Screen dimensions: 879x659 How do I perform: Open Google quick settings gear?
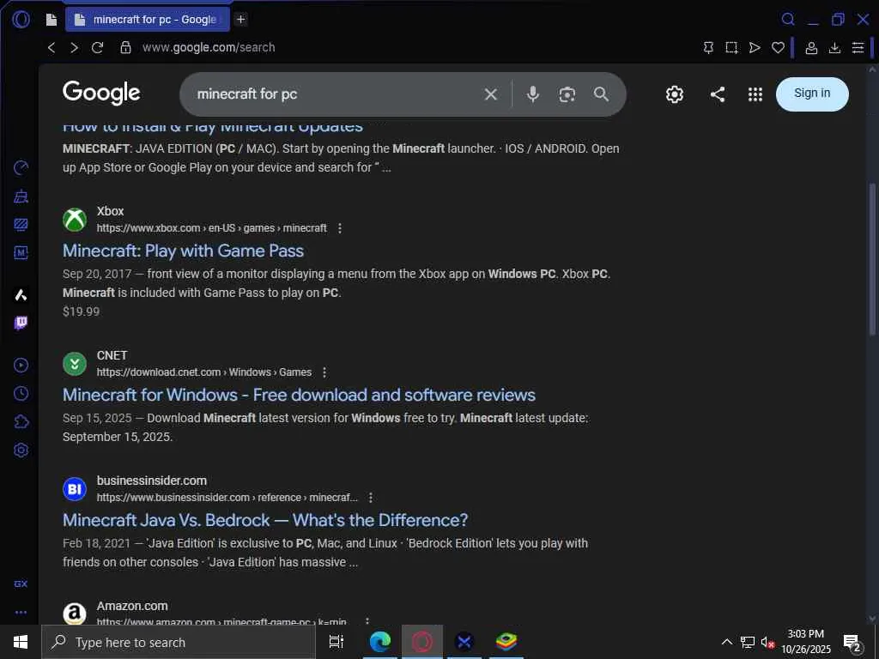click(x=675, y=94)
